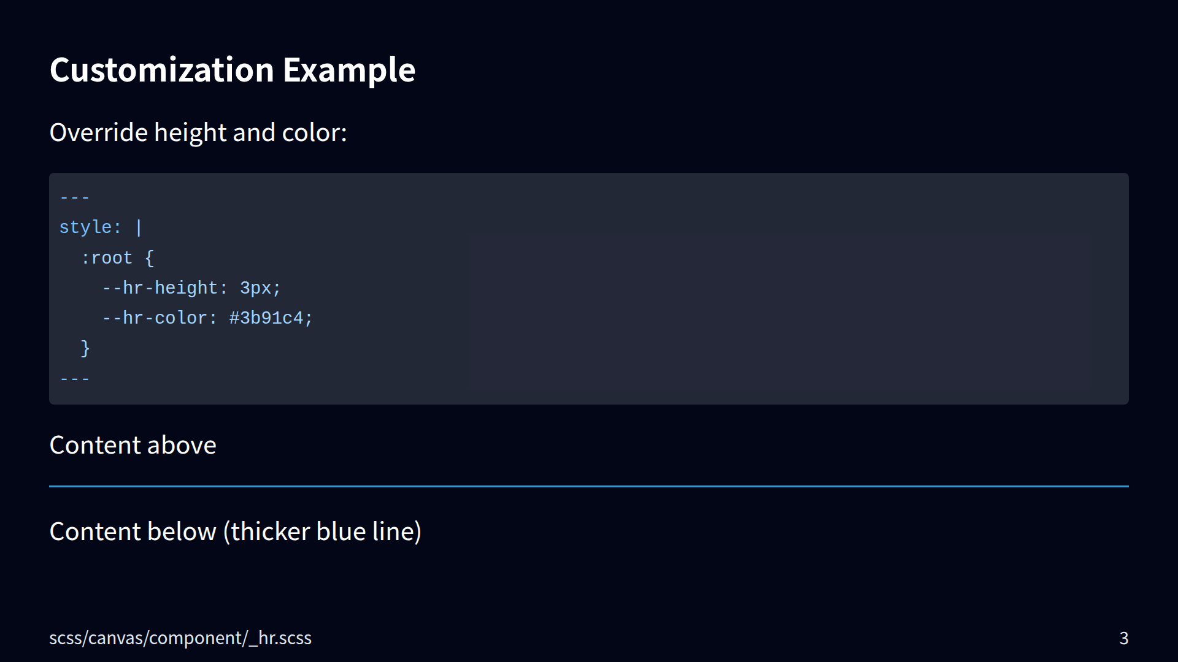The height and width of the screenshot is (662, 1178).
Task: Click the "#3b91c4" hex color value
Action: 266,318
